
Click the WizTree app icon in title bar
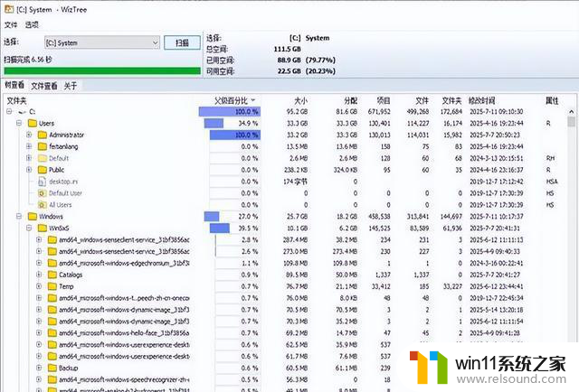click(x=9, y=9)
